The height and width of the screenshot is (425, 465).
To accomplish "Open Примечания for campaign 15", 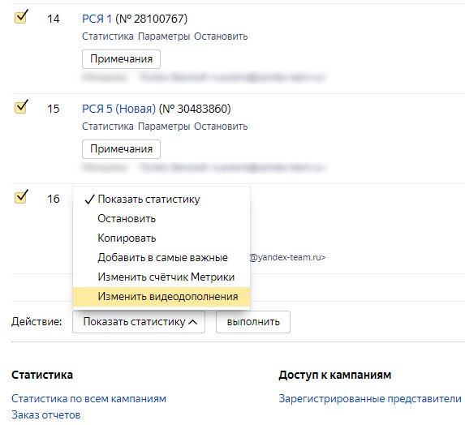I will click(x=121, y=149).
